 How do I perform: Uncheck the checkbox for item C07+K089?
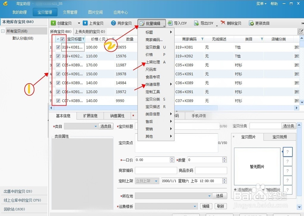point(58,101)
